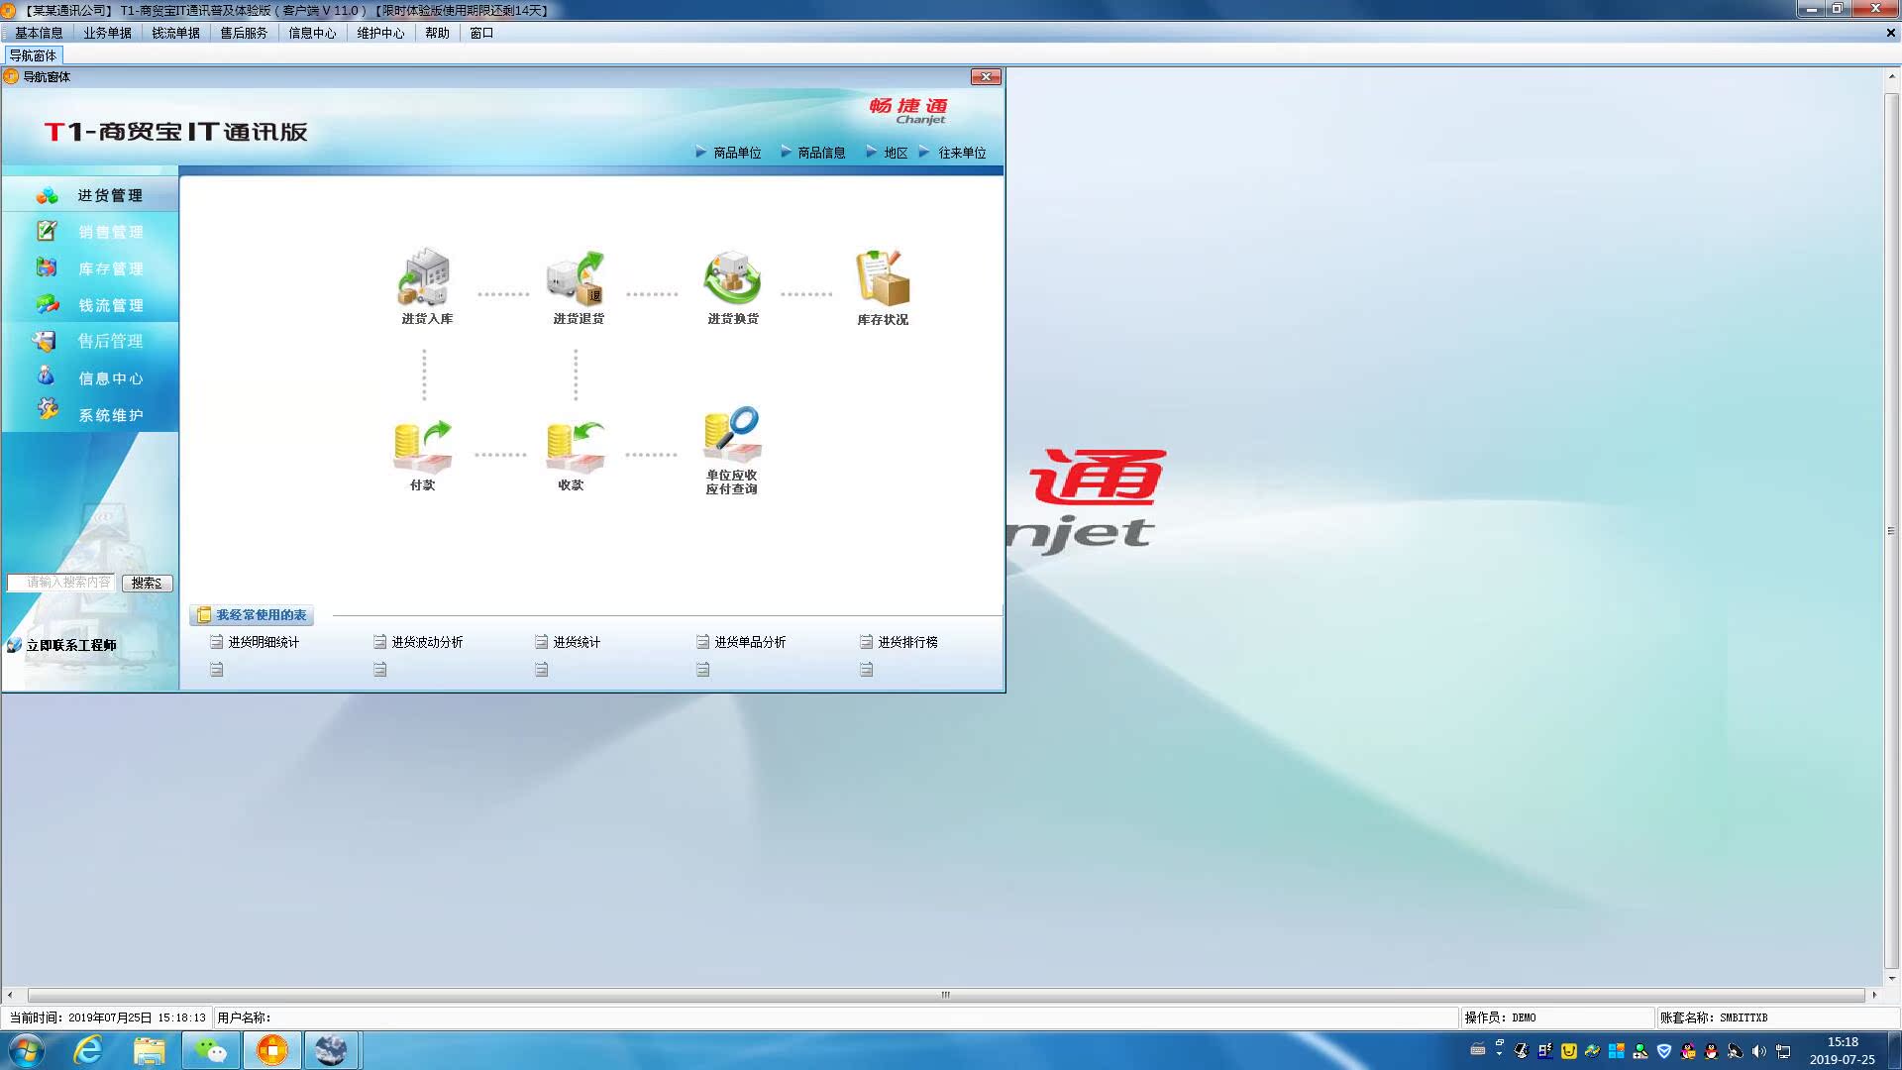Click the horizontal scrollbar at the bottom

coord(945,995)
